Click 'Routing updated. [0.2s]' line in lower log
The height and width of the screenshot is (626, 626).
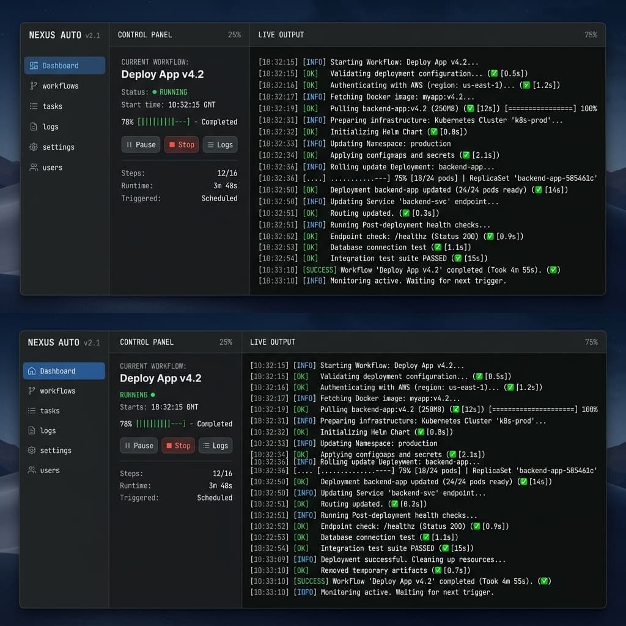coord(339,504)
